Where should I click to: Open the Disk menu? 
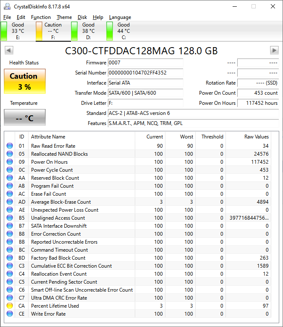pyautogui.click(x=82, y=17)
